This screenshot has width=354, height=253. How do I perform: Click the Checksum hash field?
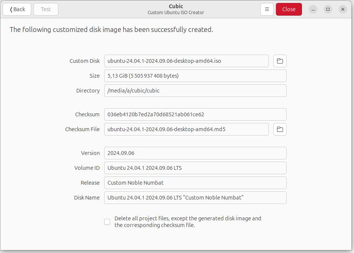pos(195,114)
